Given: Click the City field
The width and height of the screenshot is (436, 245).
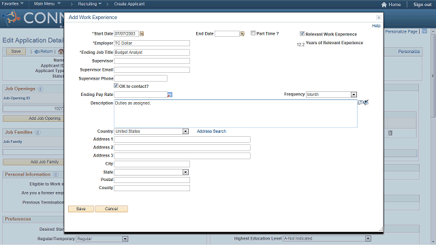Looking at the screenshot, I should (x=152, y=164).
